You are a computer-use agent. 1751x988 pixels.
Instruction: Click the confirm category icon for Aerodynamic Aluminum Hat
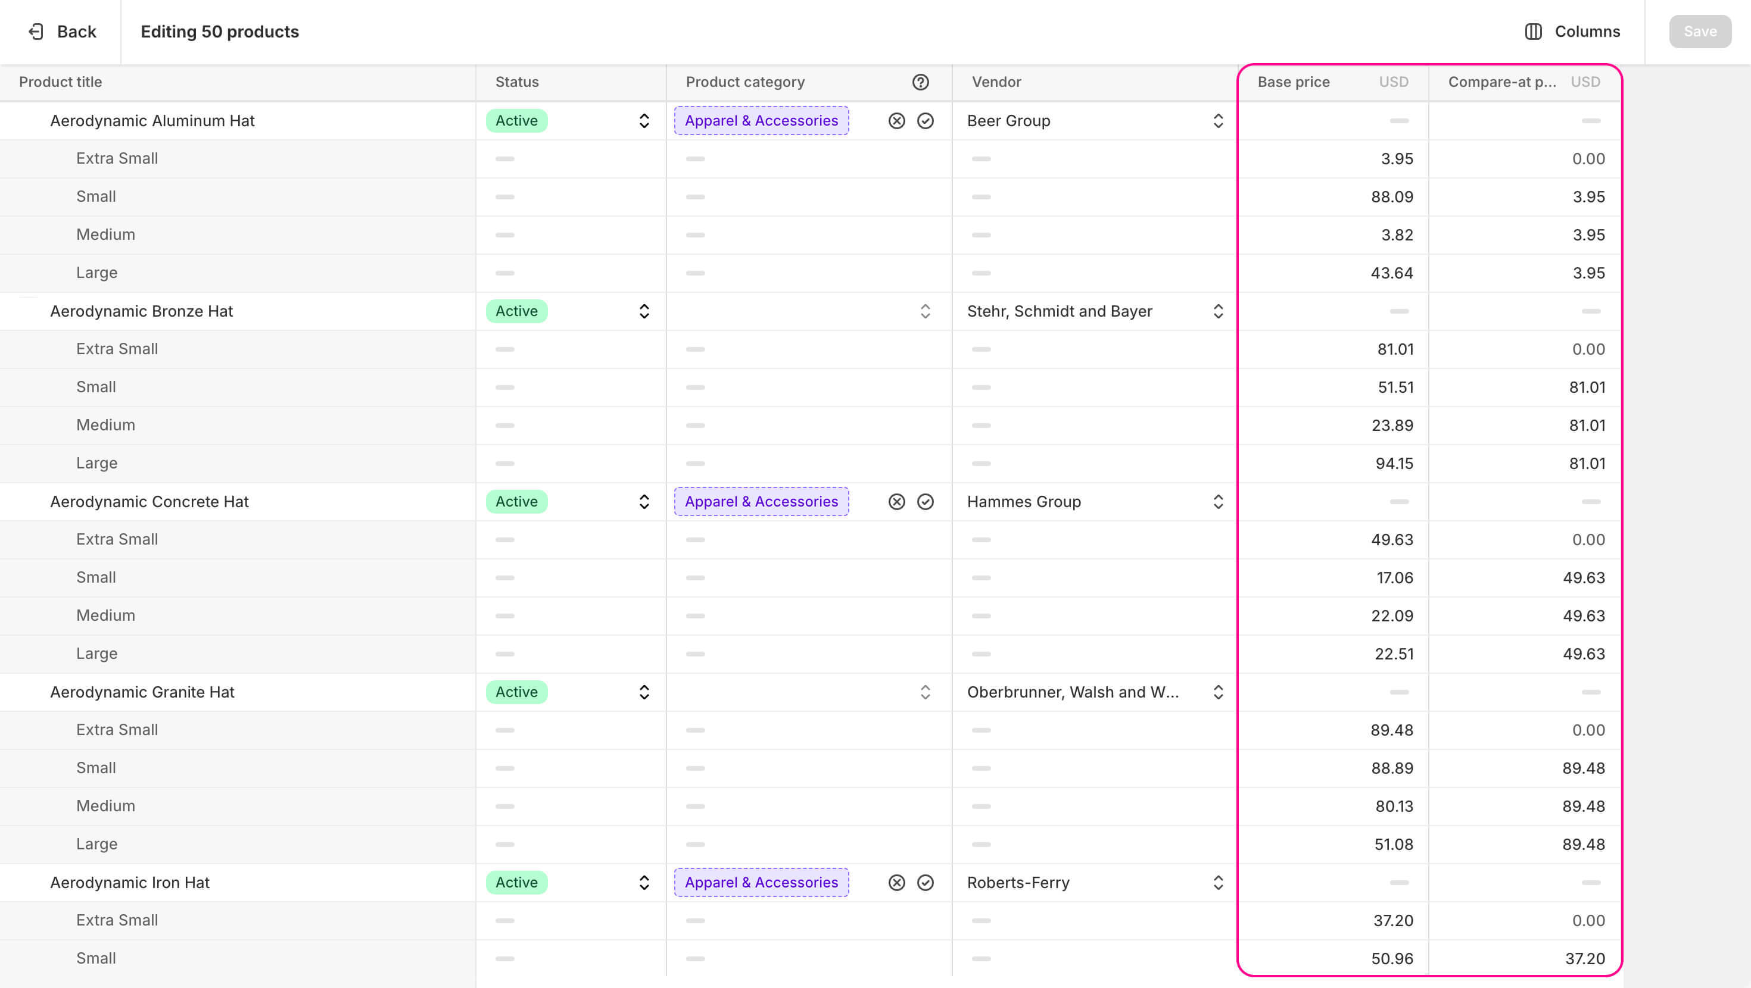pyautogui.click(x=926, y=120)
